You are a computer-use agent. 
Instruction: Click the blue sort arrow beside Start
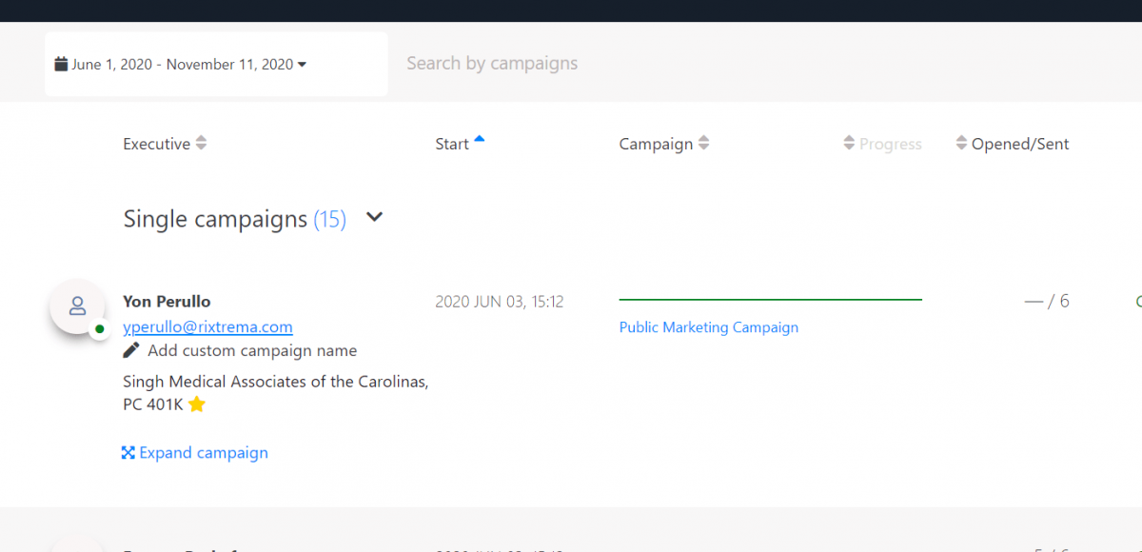480,140
